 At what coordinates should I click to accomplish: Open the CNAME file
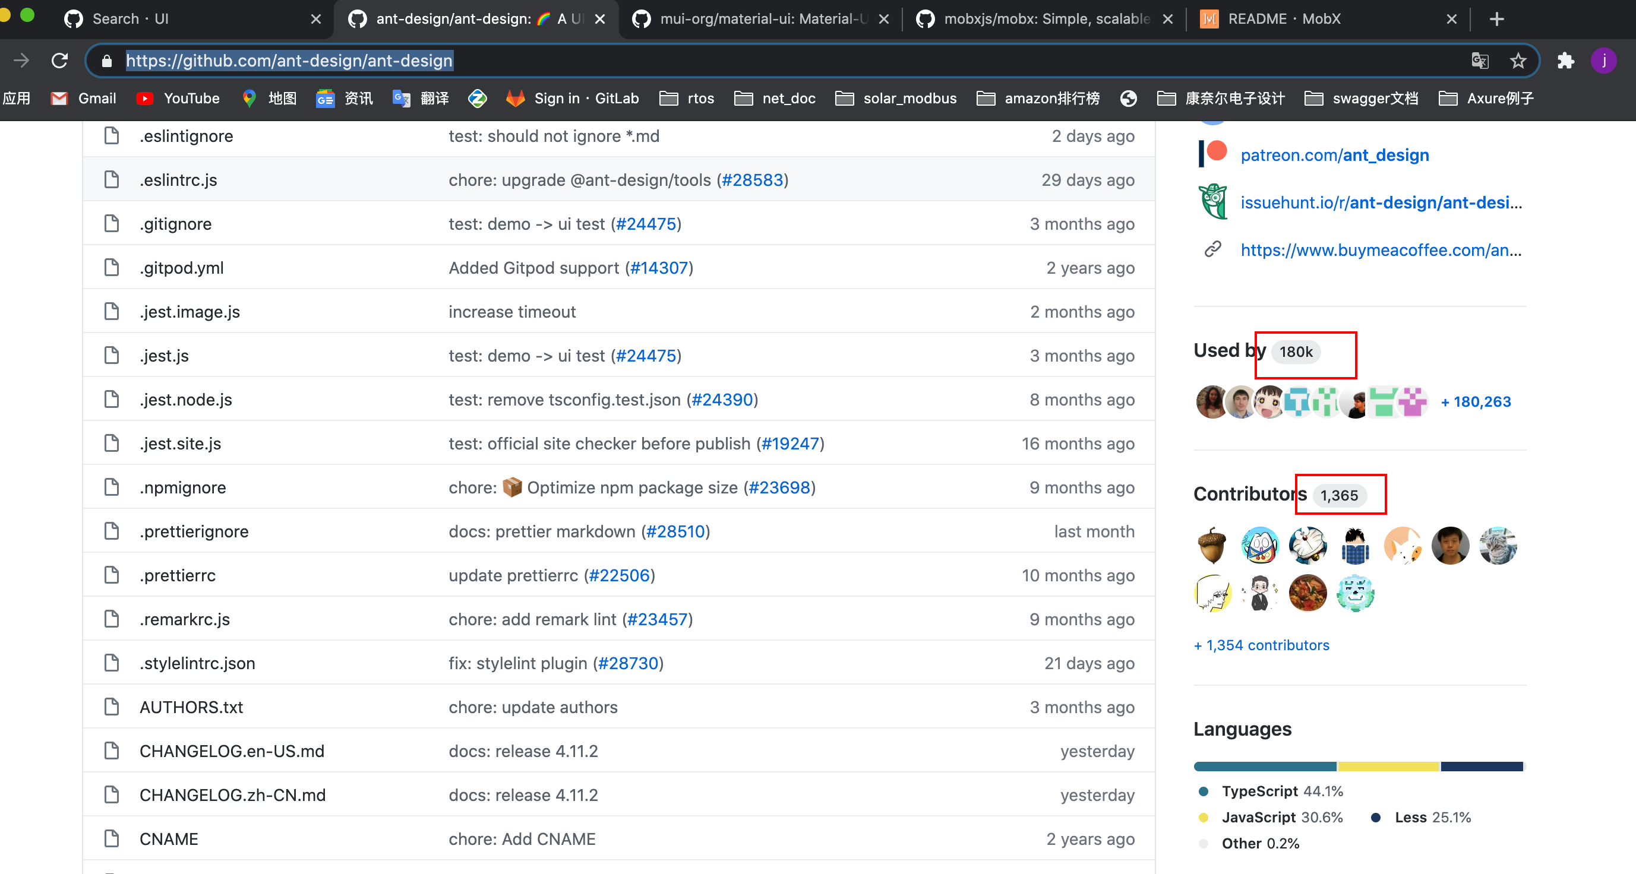tap(169, 839)
